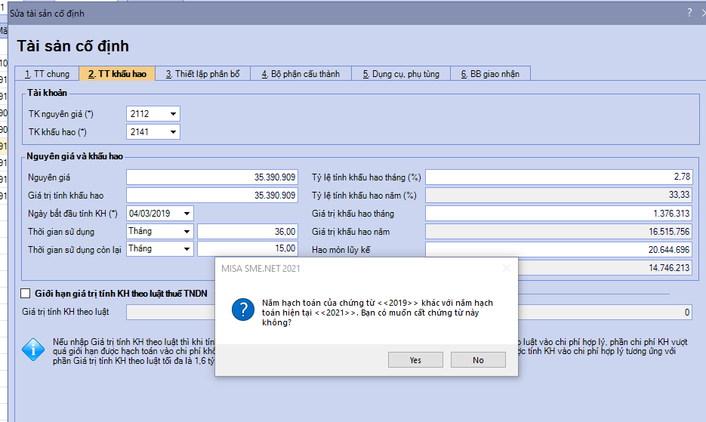Close the MISA SME.NET 2021 dialog
The height and width of the screenshot is (422, 706).
pyautogui.click(x=507, y=267)
